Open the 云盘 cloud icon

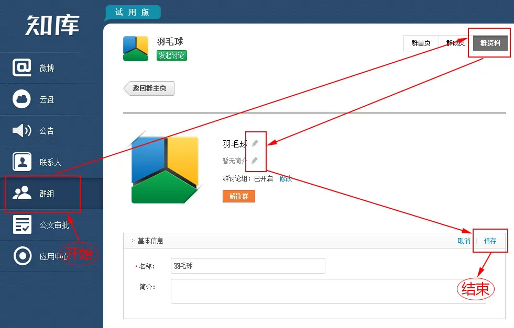tap(21, 99)
